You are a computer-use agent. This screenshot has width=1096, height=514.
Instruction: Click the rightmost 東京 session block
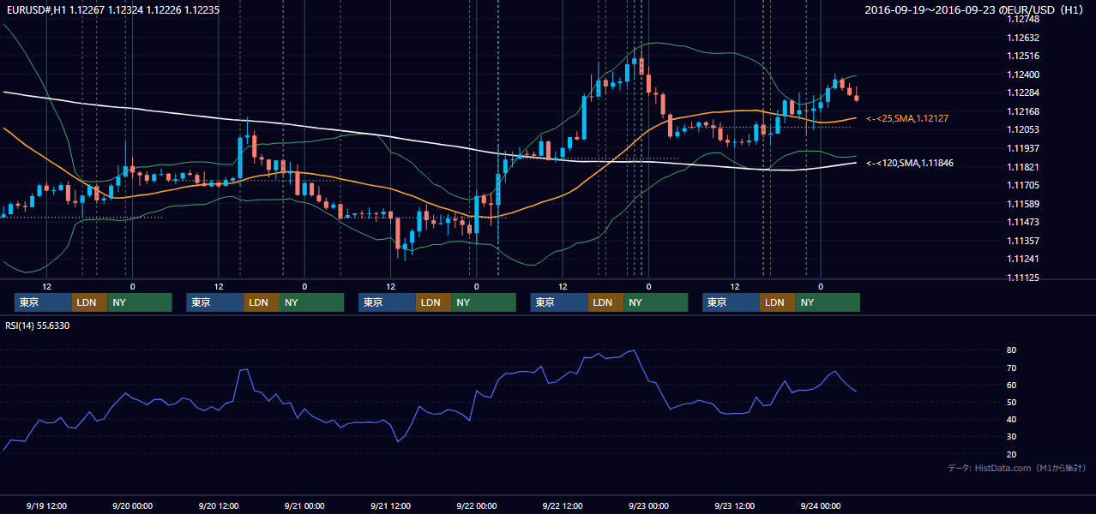tap(731, 302)
